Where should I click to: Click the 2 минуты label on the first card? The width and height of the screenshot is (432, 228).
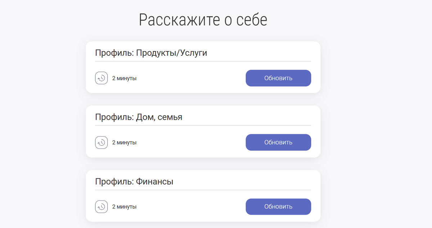point(125,78)
